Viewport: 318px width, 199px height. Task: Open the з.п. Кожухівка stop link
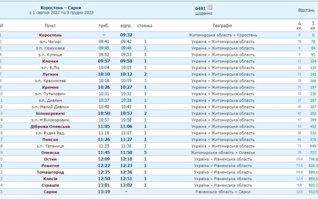[x=50, y=48]
